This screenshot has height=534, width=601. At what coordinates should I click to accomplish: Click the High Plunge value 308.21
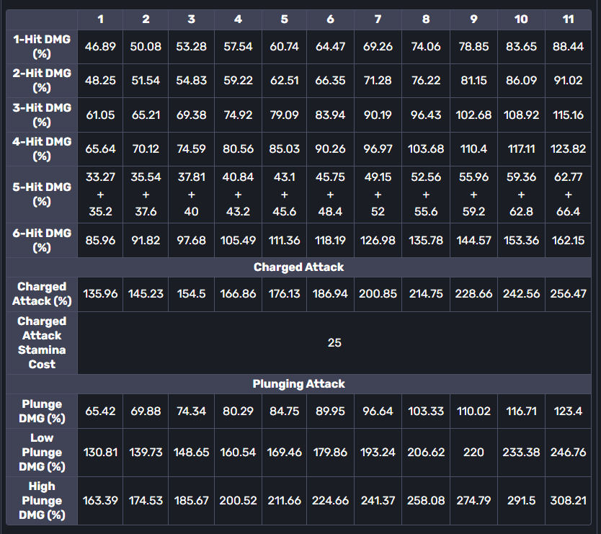coord(568,501)
